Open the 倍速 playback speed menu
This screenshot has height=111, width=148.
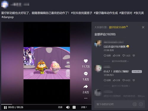(x=60, y=107)
